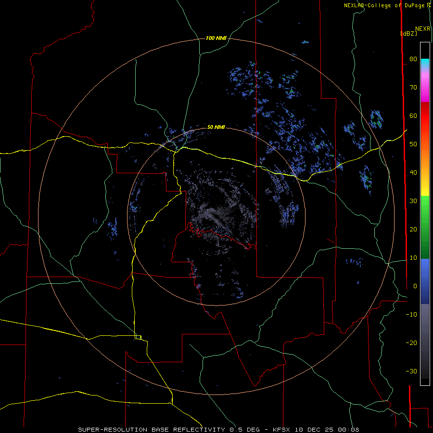This screenshot has width=433, height=433.
Task: Click the 40 value on the dBZ scale
Action: tap(413, 173)
